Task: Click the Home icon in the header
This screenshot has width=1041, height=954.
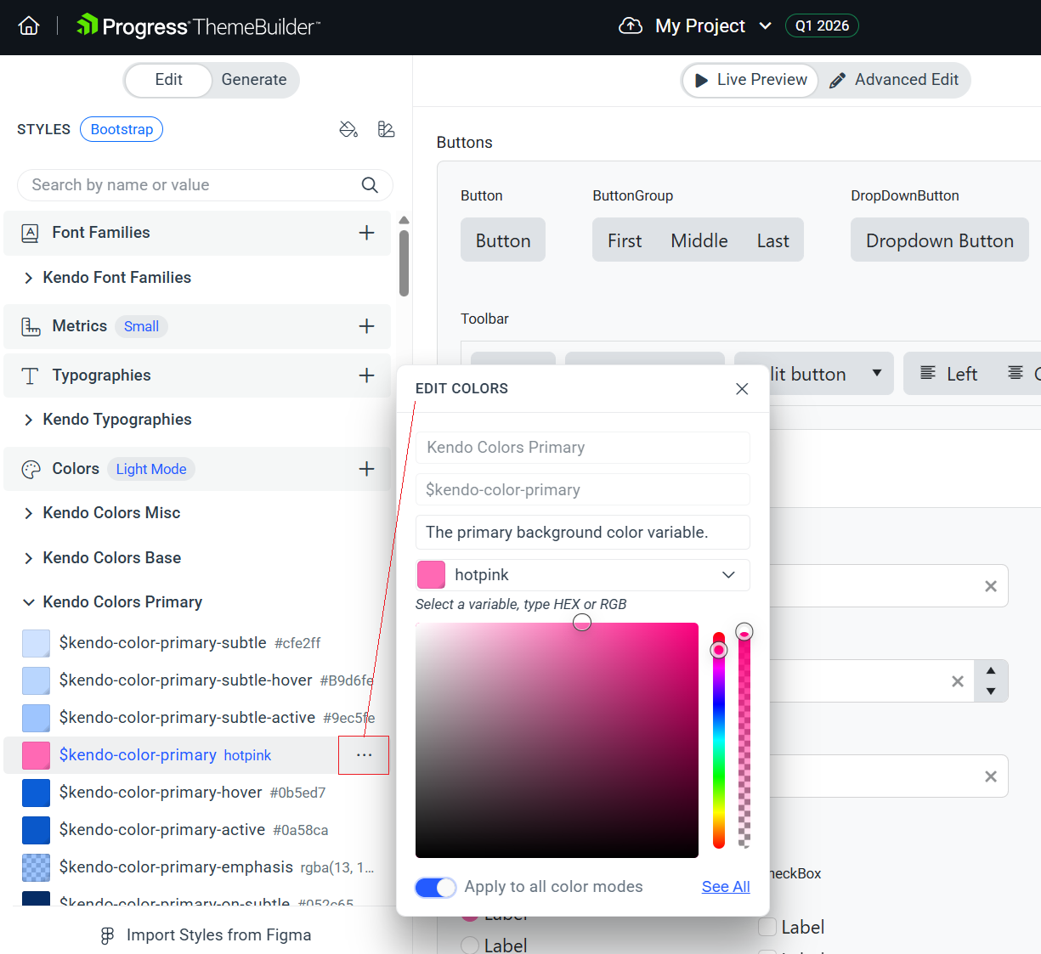Action: (30, 25)
